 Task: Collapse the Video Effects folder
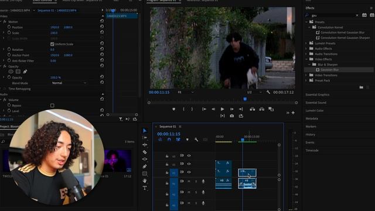point(306,59)
